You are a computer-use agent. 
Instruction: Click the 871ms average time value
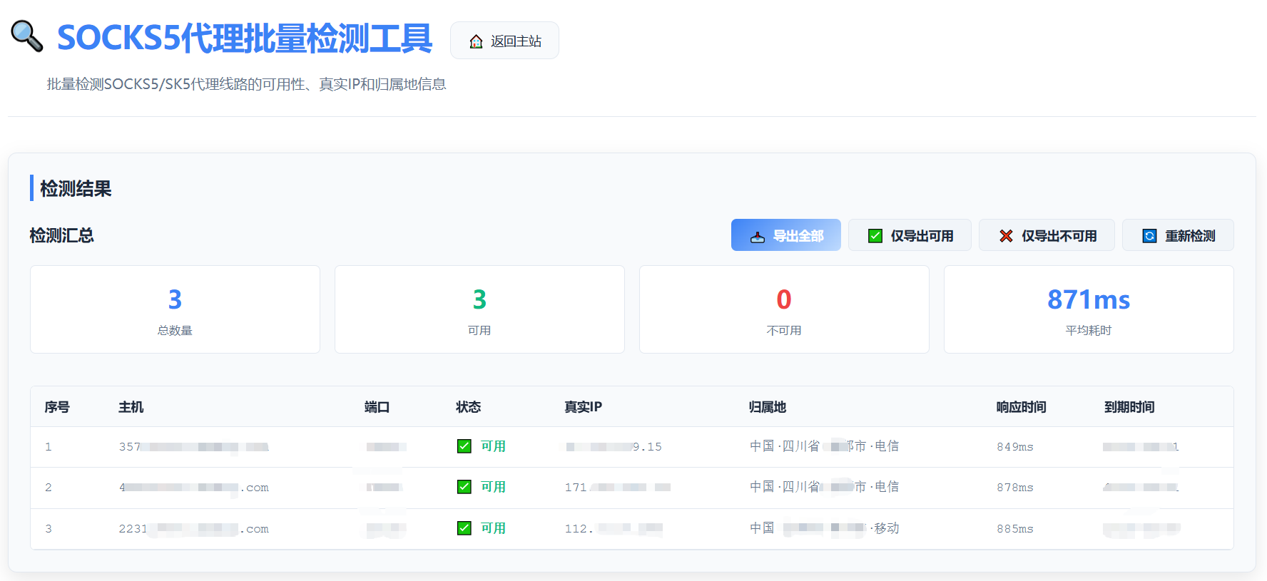1089,299
